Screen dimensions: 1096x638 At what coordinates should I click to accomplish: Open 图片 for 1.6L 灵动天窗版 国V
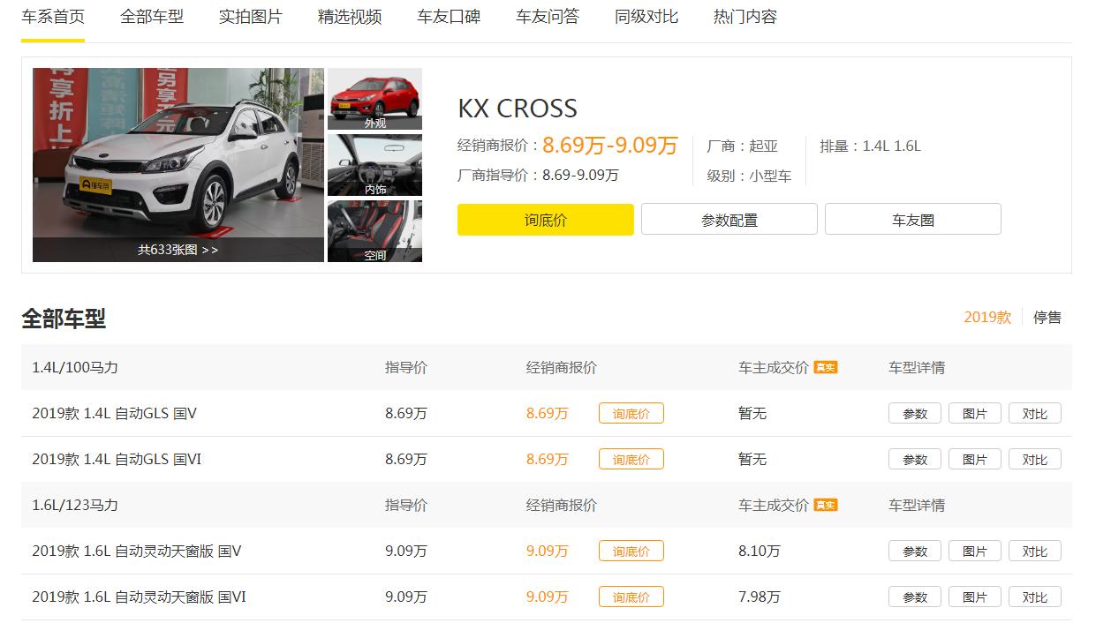(974, 550)
